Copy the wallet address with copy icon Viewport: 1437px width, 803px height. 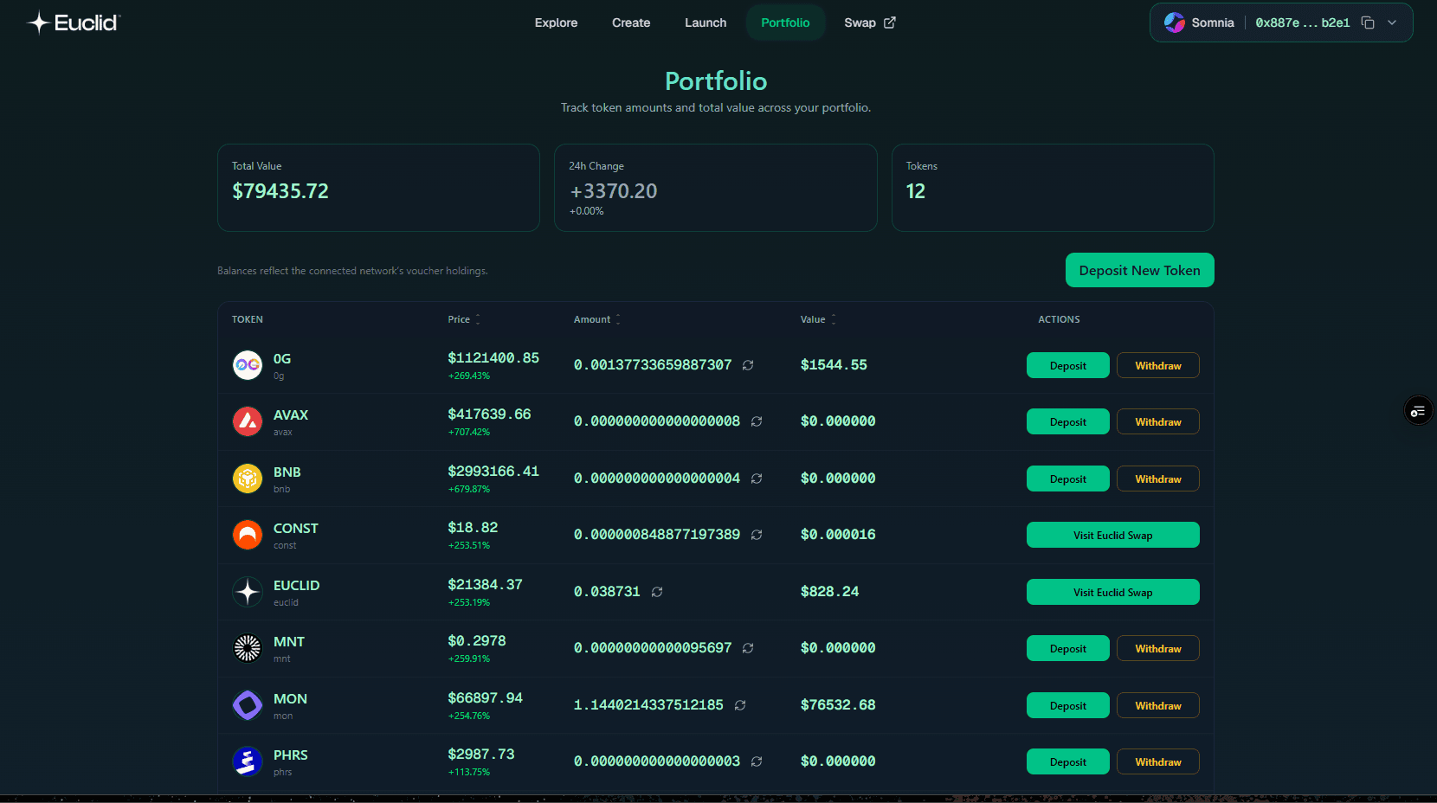pyautogui.click(x=1368, y=22)
